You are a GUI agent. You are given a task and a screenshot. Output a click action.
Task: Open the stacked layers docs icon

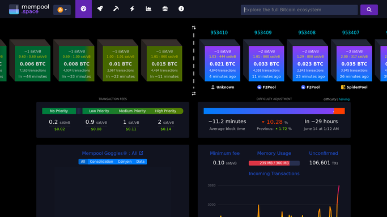(x=165, y=9)
